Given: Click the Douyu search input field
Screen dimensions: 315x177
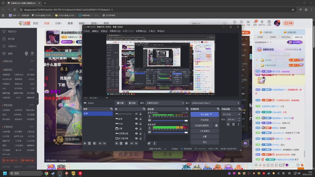Looking at the screenshot, I should (x=207, y=23).
